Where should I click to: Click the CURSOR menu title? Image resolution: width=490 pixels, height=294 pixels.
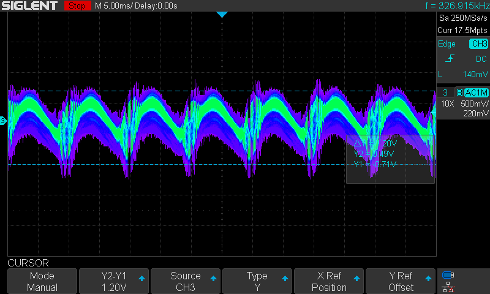(x=28, y=263)
